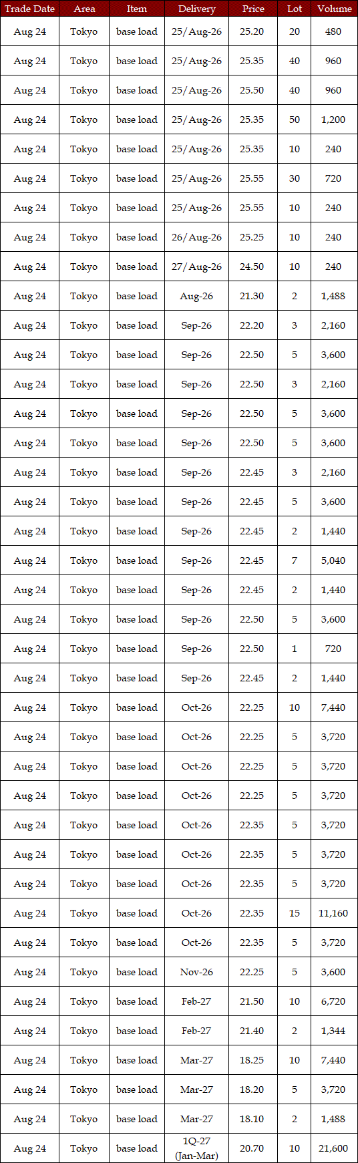Click the Item column header
The height and width of the screenshot is (1163, 358).
click(x=137, y=9)
